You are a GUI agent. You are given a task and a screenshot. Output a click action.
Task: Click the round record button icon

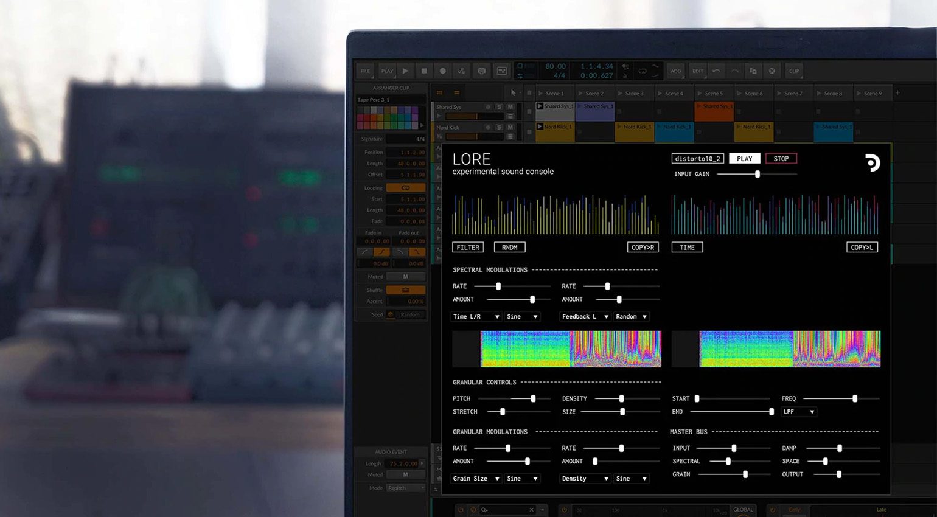tap(443, 71)
